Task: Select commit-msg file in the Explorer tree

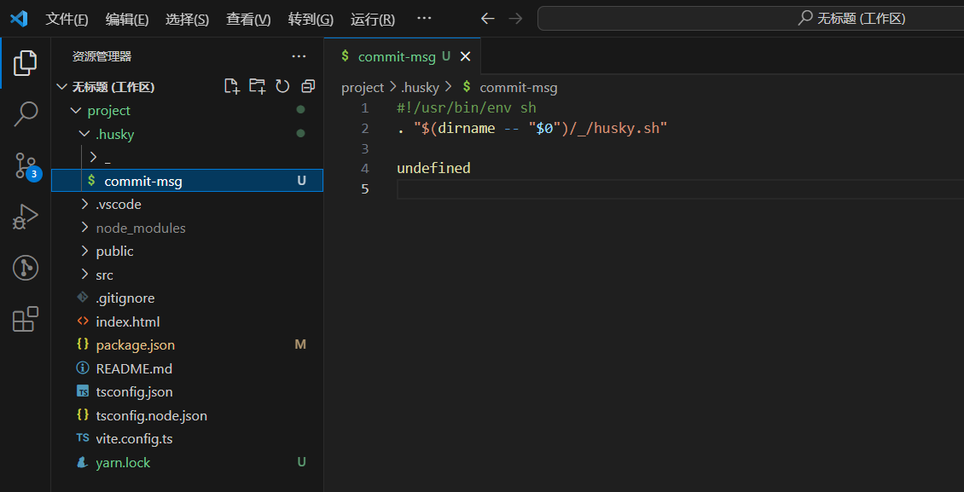Action: pos(187,181)
